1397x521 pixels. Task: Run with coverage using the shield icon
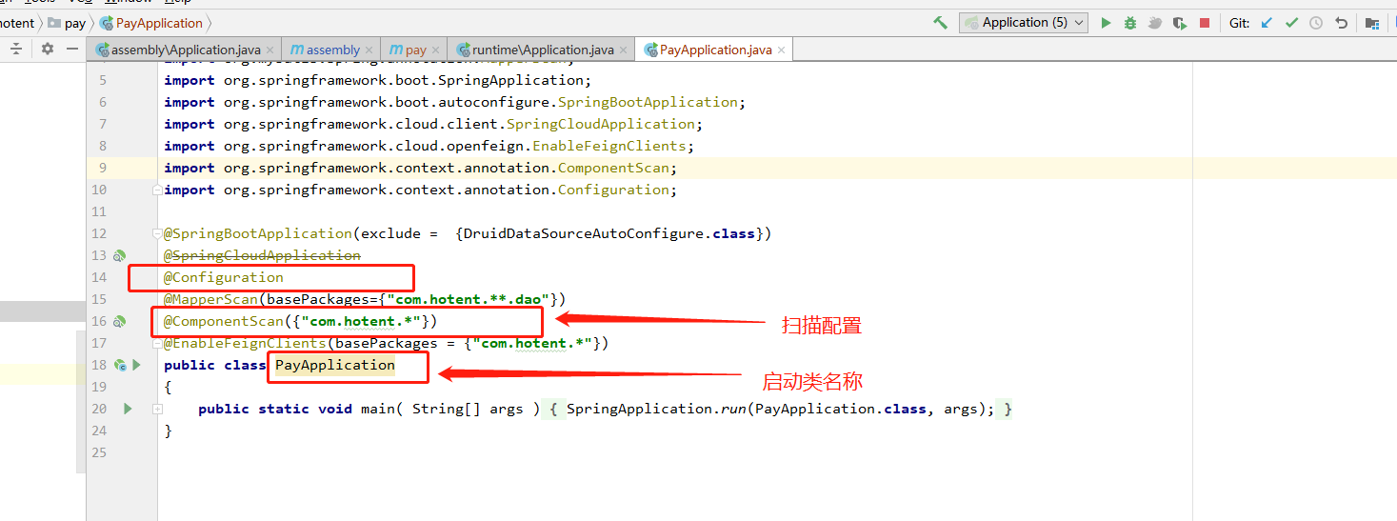1180,23
